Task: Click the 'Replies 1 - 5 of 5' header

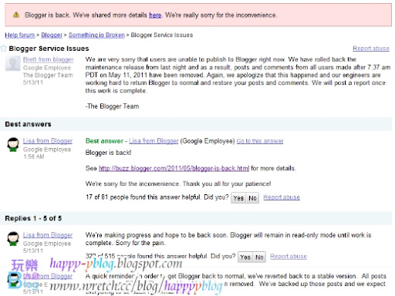Action: click(x=33, y=218)
